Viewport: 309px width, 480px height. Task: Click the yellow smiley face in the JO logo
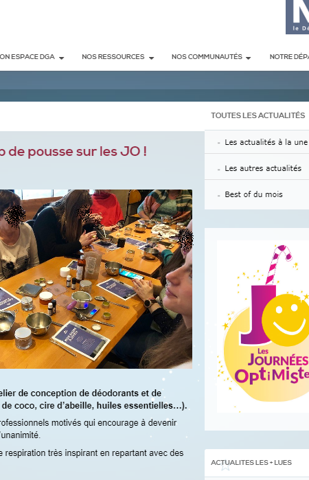click(x=286, y=320)
